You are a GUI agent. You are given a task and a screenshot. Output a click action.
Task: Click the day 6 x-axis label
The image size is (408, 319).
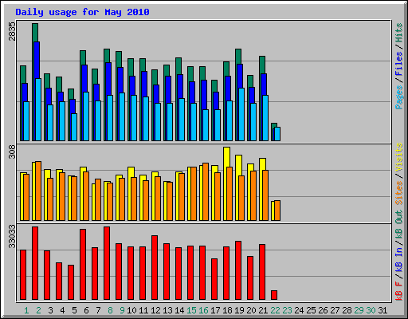(86, 310)
